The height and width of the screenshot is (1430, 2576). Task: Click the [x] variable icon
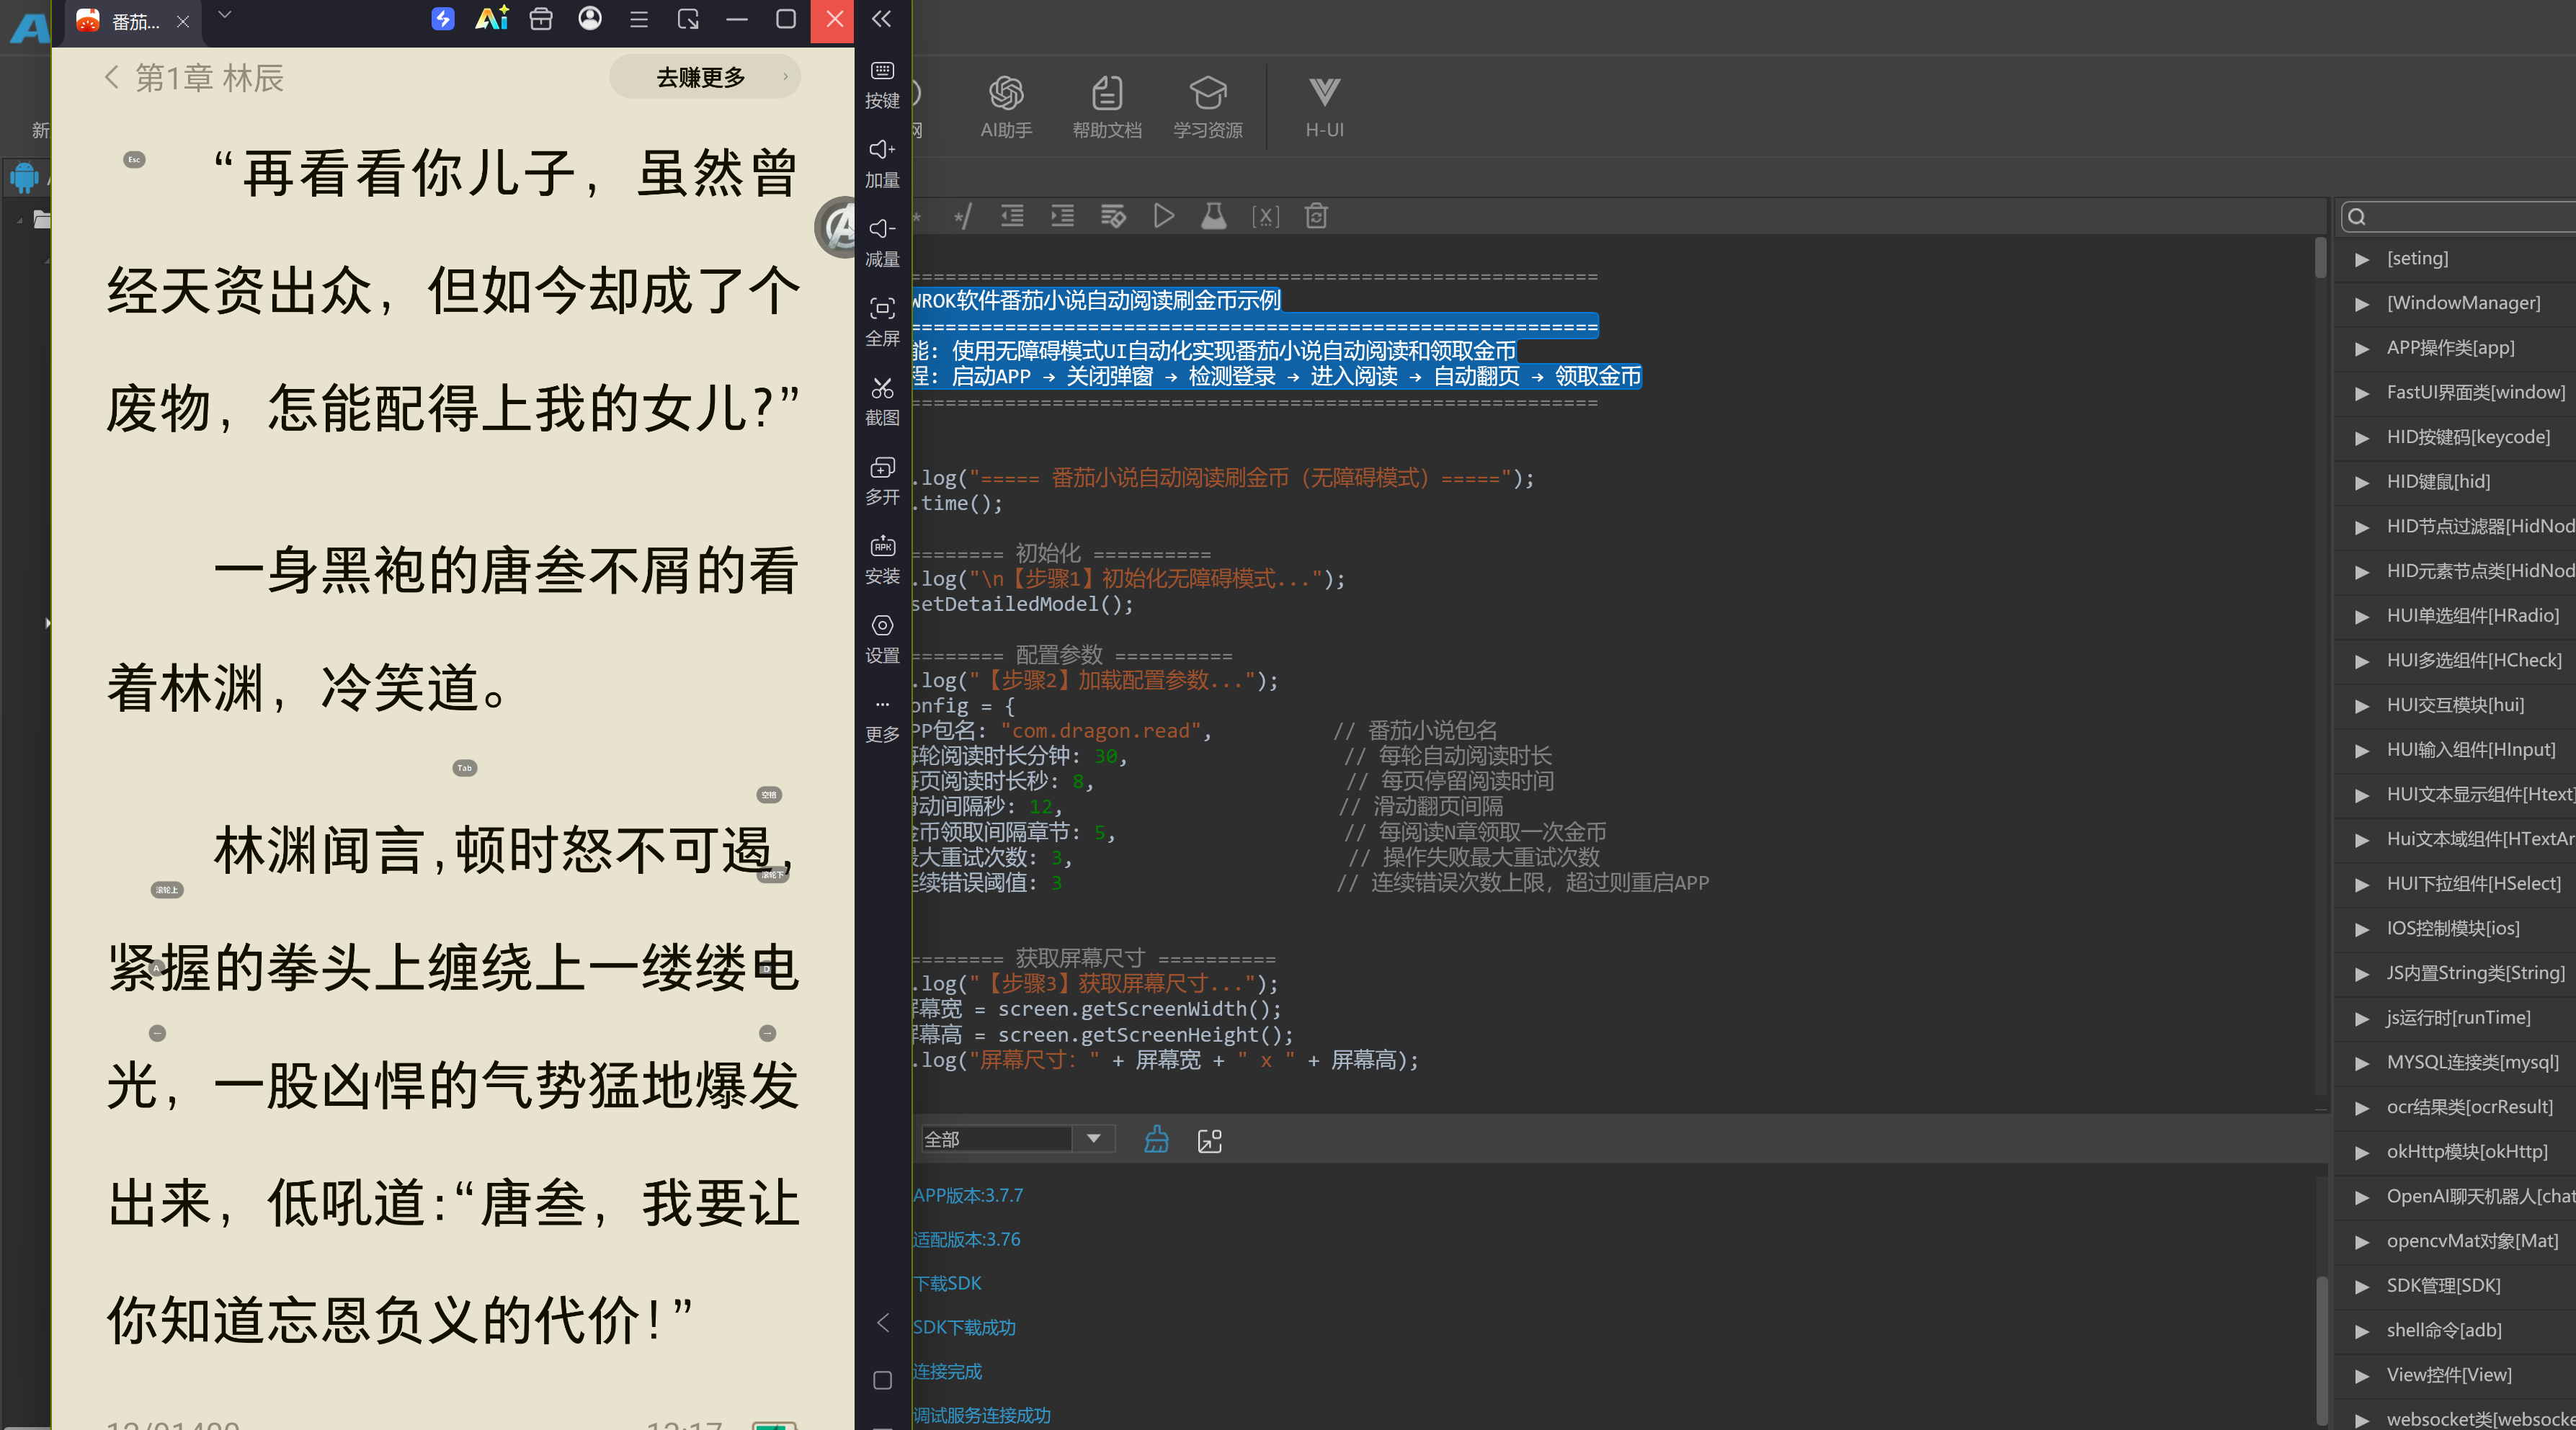pyautogui.click(x=1265, y=216)
